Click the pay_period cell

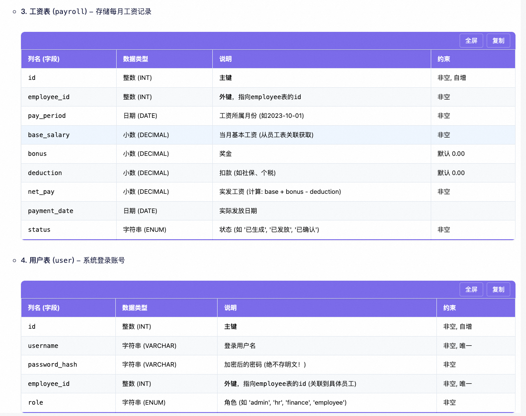(x=69, y=116)
